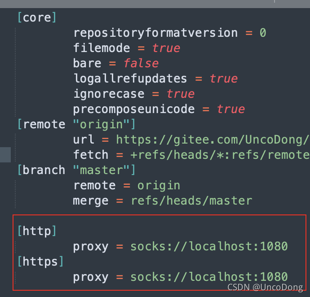This screenshot has width=310, height=297.
Task: Click the "master" string in branch header
Action: point(101,170)
